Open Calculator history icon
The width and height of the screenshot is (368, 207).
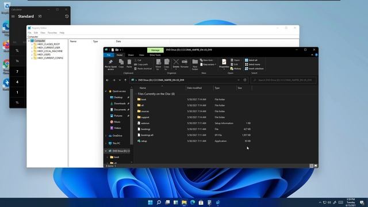point(67,17)
